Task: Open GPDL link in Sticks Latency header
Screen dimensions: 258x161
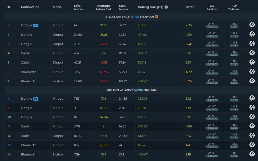Action: (135, 17)
